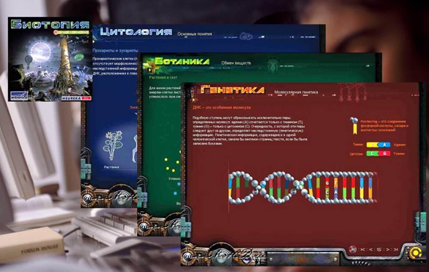429x272 pixels.
Task: Click the labeled G base on the DNA helix
Action: tap(327, 184)
